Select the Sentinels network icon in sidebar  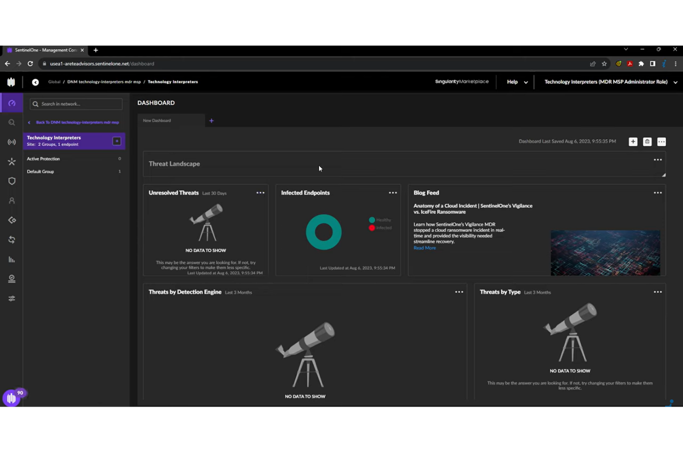12,142
